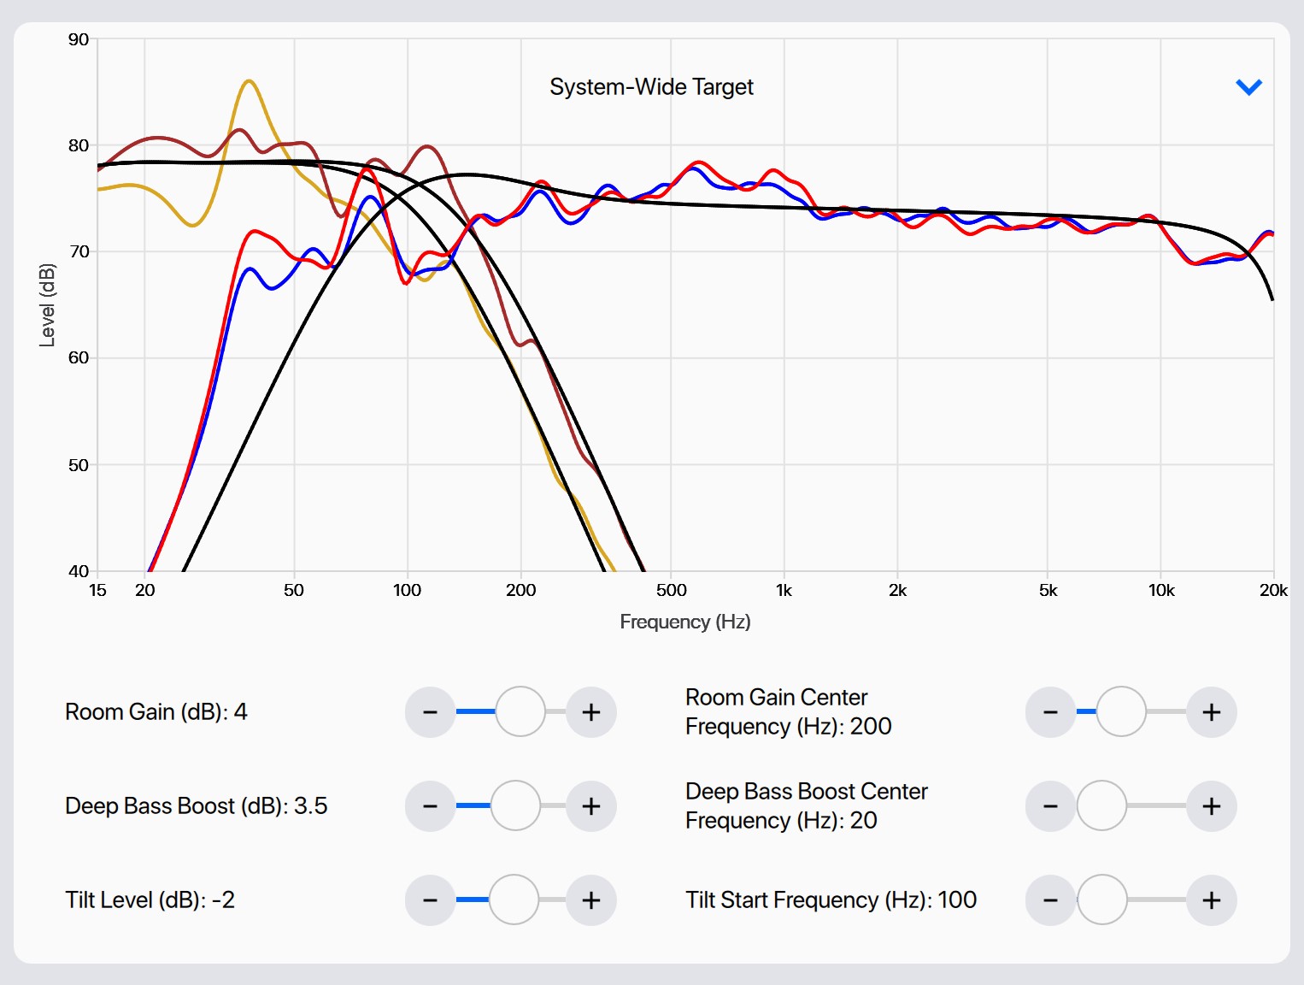Click the Room Gain slider handle
This screenshot has height=985, width=1304.
(520, 711)
